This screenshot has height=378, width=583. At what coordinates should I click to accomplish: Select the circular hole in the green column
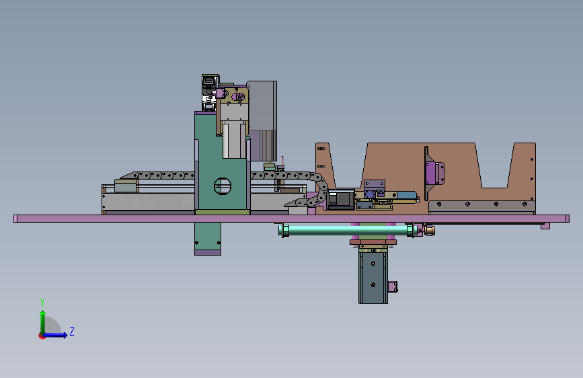pyautogui.click(x=223, y=186)
